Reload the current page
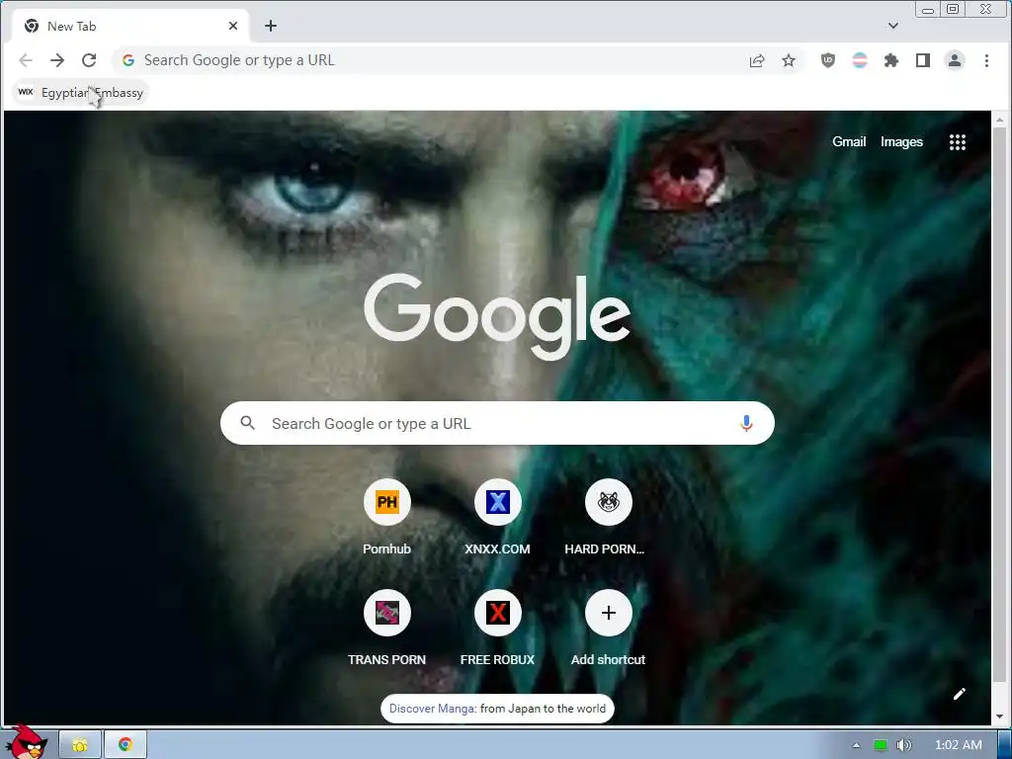The image size is (1012, 759). coord(89,60)
